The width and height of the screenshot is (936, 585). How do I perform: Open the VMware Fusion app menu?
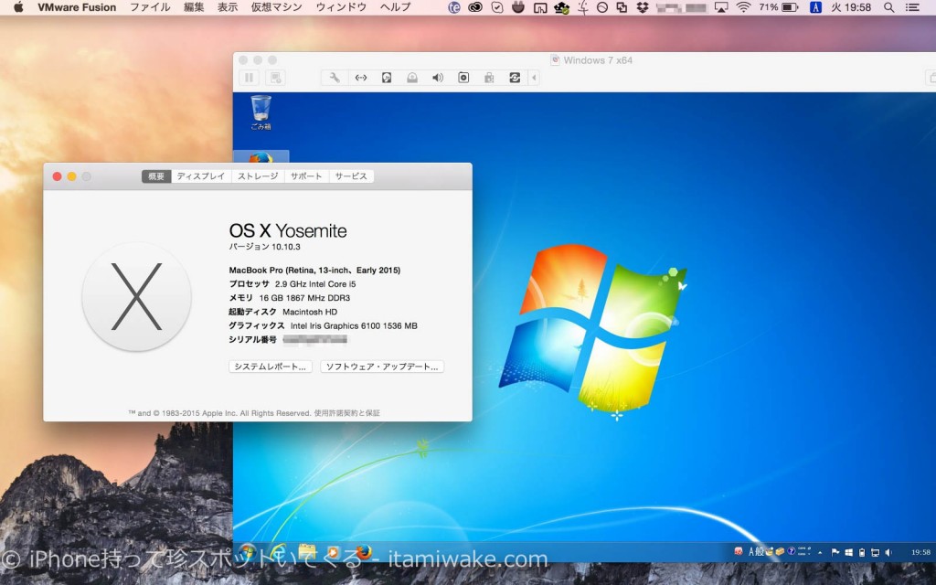pos(77,7)
